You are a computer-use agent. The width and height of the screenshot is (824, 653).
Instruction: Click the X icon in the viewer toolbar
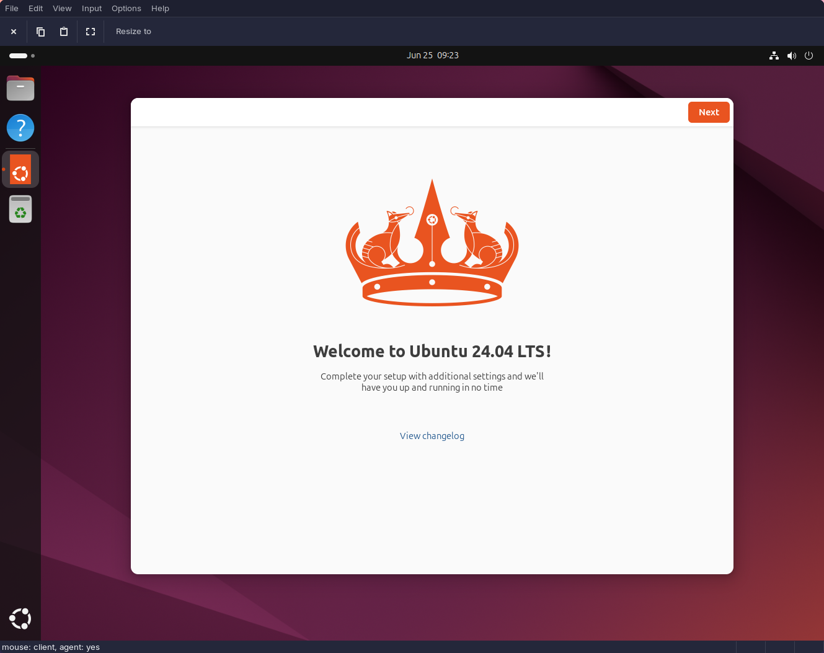14,32
